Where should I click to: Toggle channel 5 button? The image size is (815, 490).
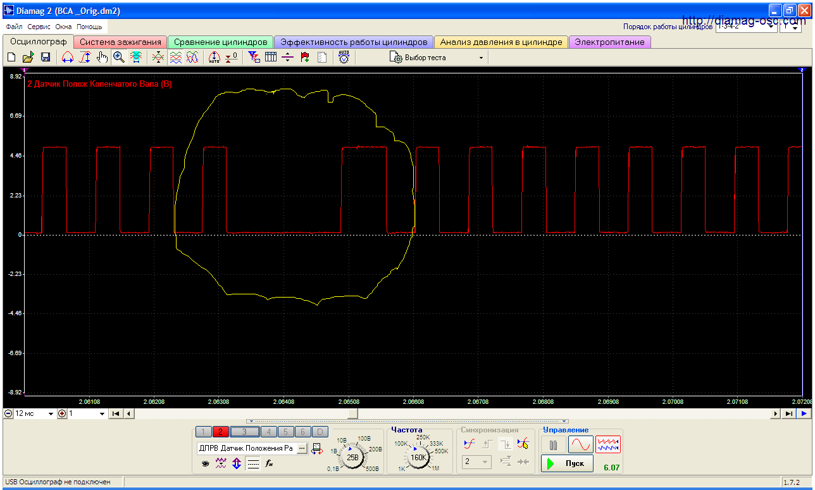click(x=286, y=432)
